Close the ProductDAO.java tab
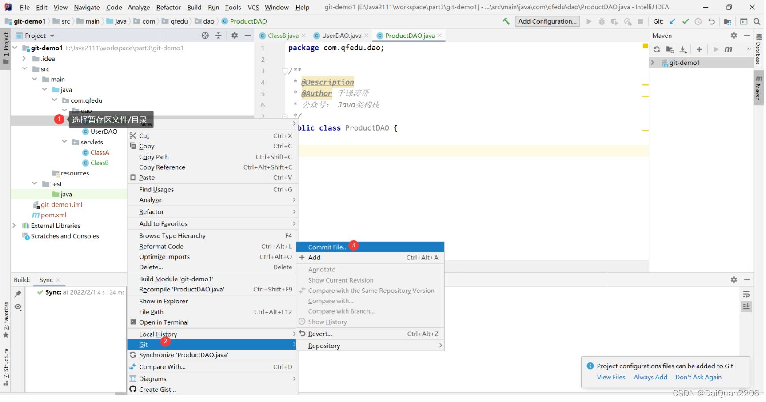 point(440,36)
